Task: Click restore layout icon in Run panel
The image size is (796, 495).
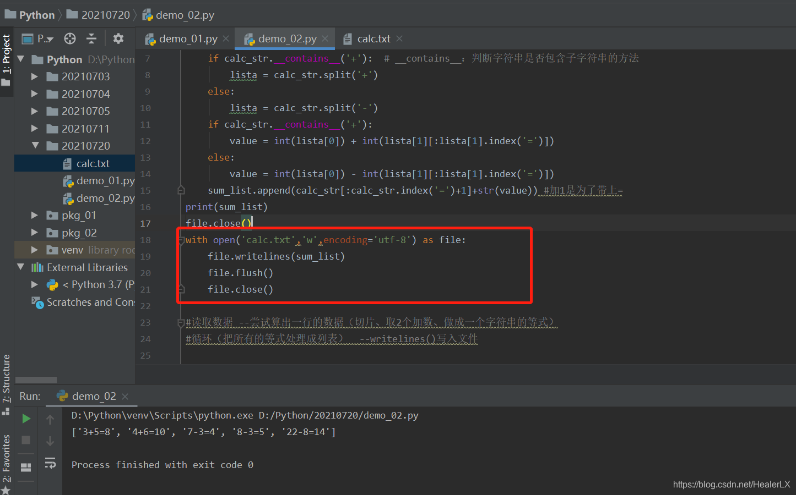Action: point(26,468)
